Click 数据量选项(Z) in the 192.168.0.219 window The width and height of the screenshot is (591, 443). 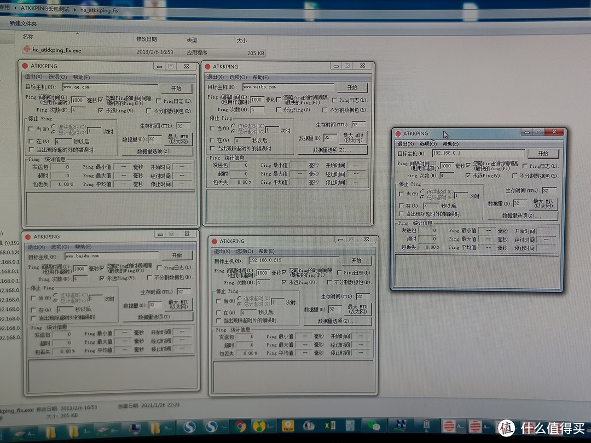point(336,321)
